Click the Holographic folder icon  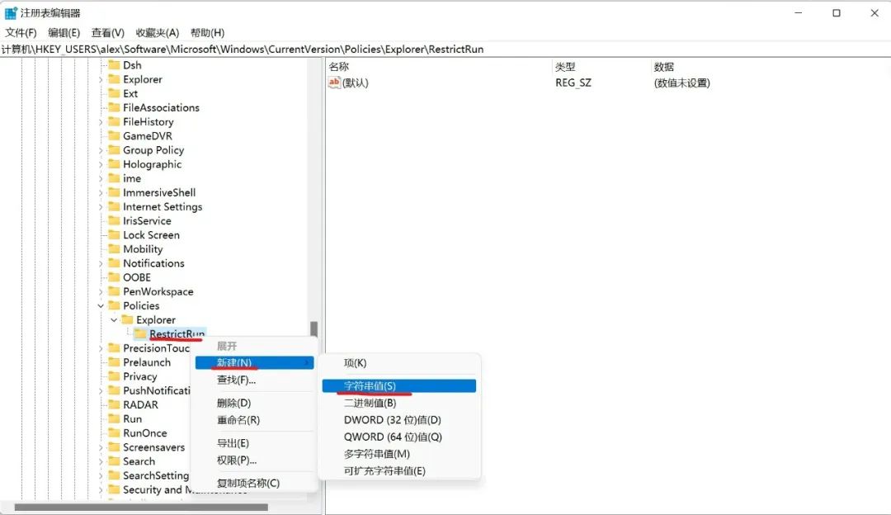tap(114, 164)
